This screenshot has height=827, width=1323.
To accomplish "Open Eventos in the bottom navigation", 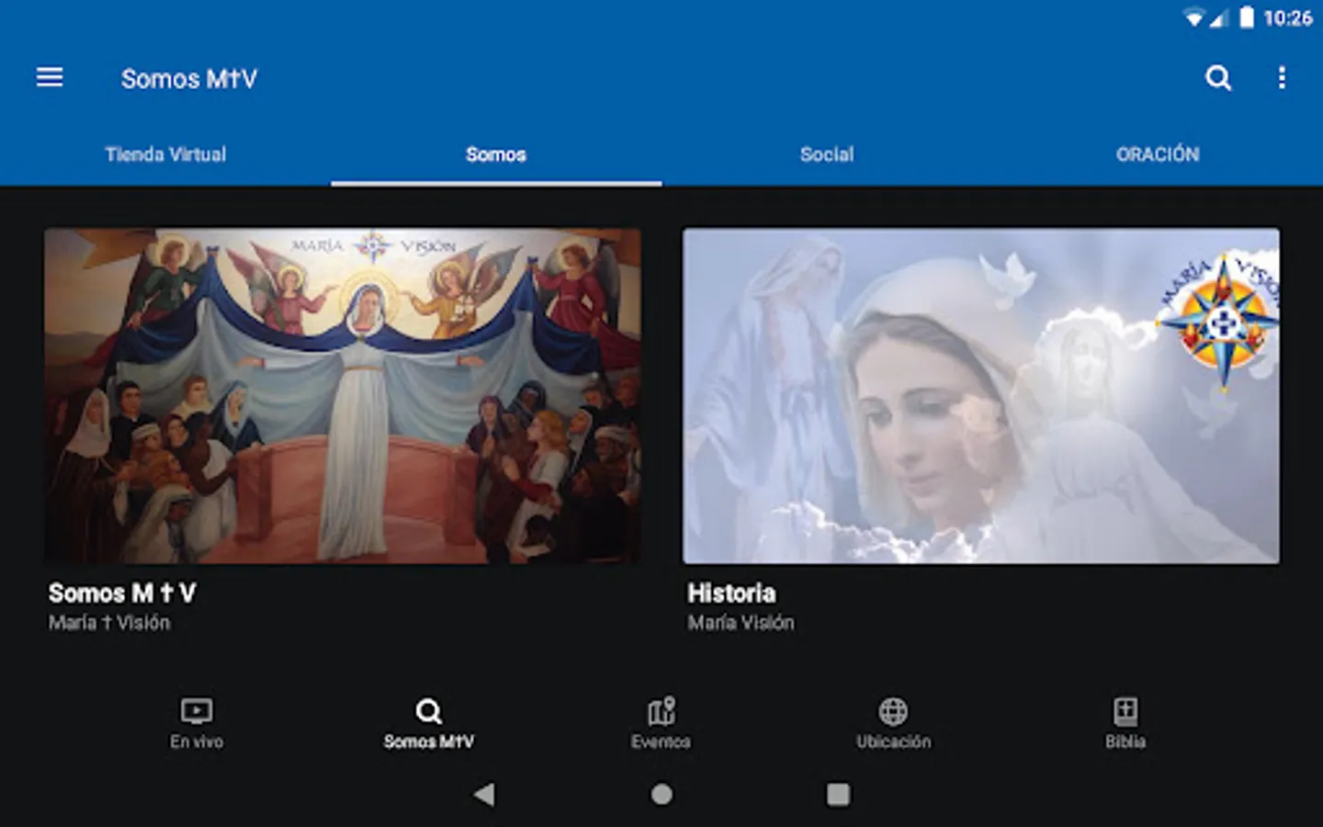I will click(661, 724).
